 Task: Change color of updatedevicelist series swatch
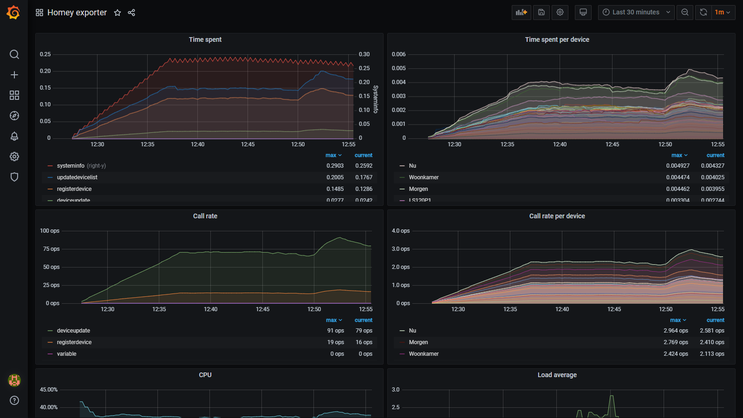pos(50,177)
